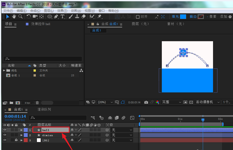Click the 8 bpc color depth button

pos(27,103)
